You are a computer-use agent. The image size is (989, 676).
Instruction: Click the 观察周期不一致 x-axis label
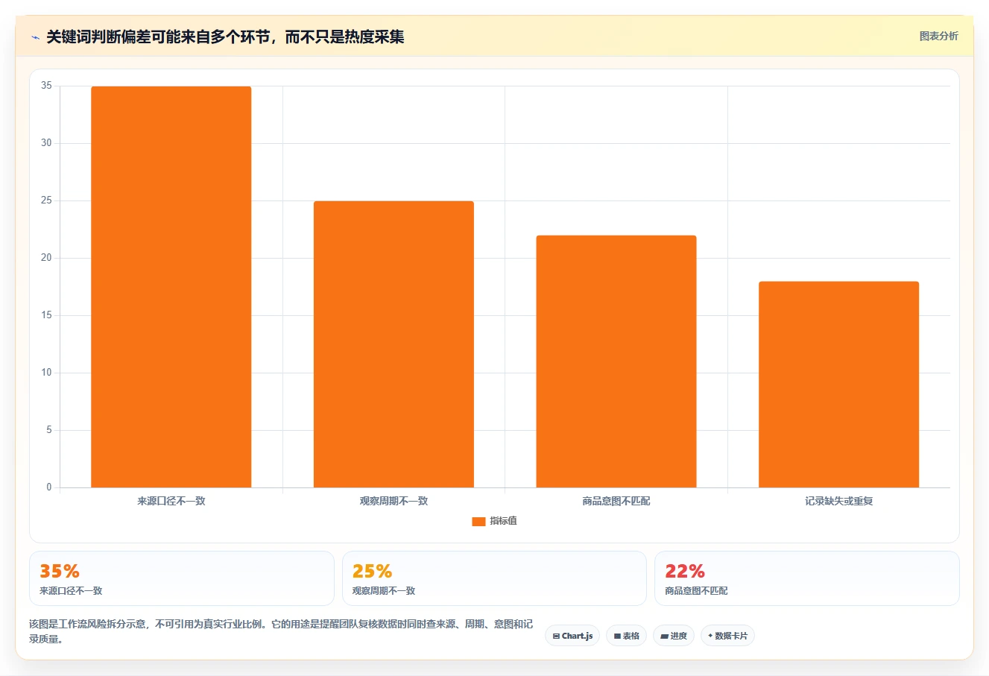coord(394,501)
